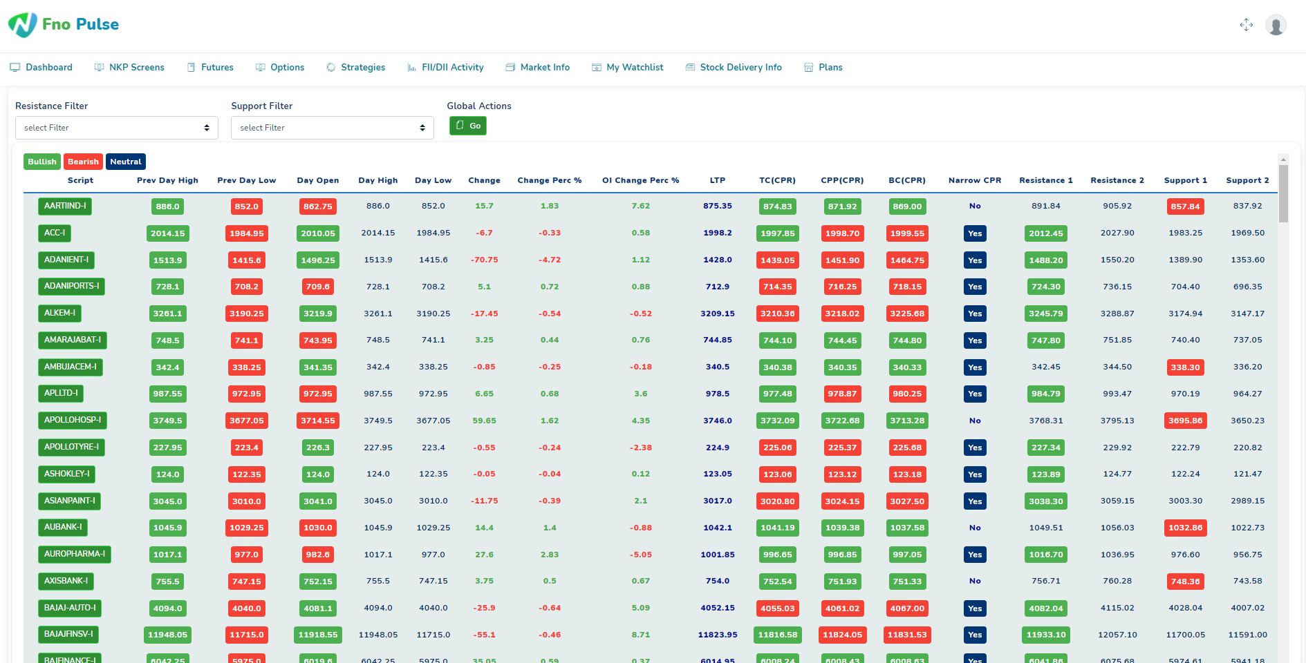
Task: Click the Change Perc % column header
Action: pyautogui.click(x=550, y=180)
